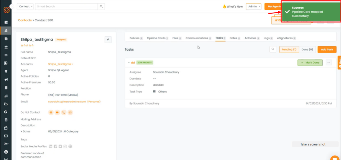Click the lines list sidebar icon
The width and height of the screenshot is (341, 160).
pos(6,55)
